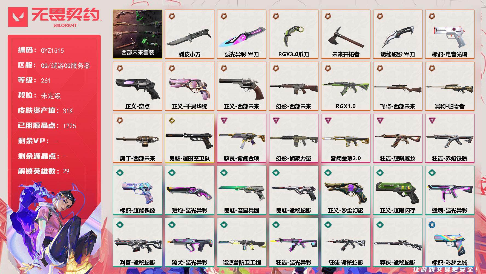Image resolution: width=486 pixels, height=274 pixels.
Task: Click the 鬼魅-超时空卫队 pistol card
Action: (x=190, y=138)
